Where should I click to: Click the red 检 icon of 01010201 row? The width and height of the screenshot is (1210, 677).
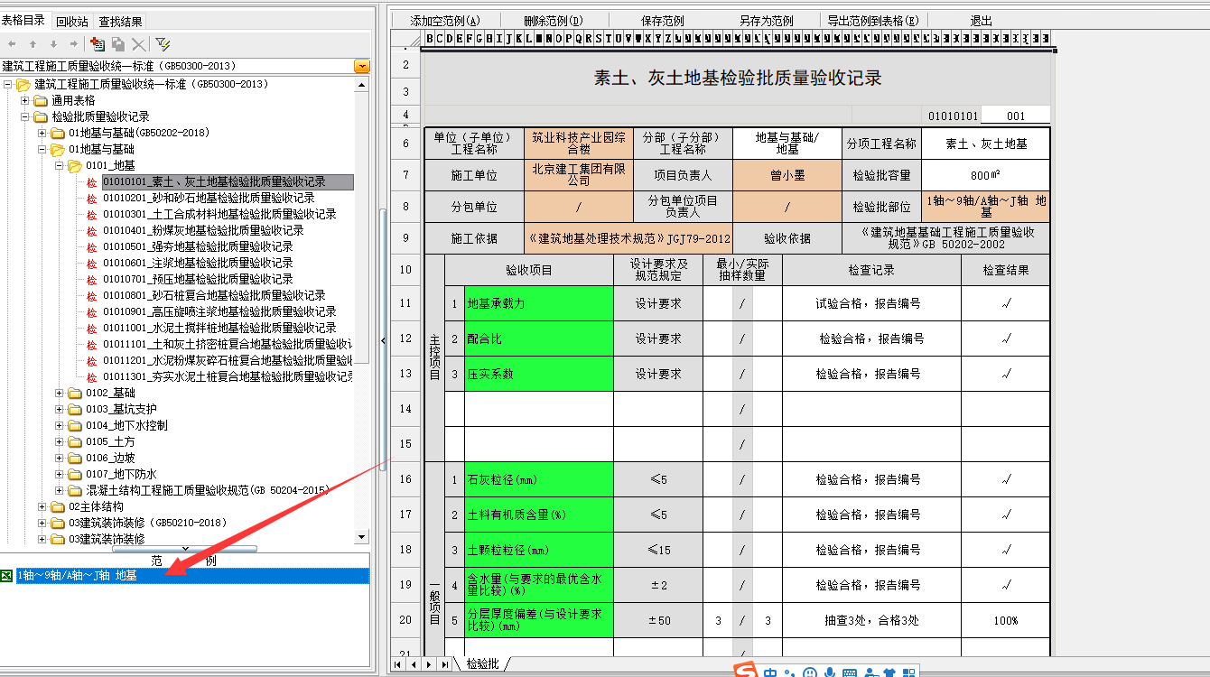[91, 198]
